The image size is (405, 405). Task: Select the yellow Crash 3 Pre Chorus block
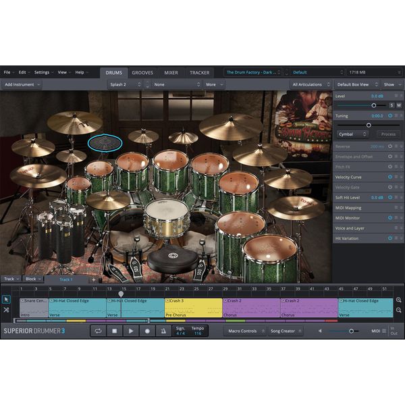[x=193, y=308]
